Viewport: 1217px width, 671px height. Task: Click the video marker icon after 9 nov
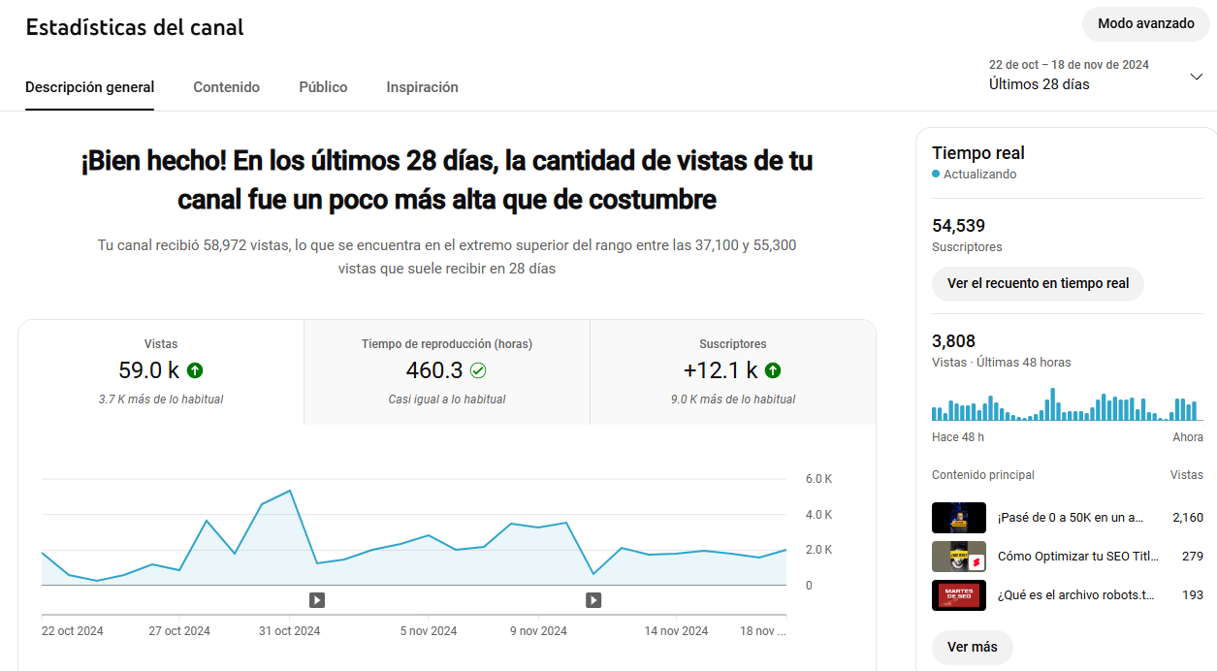[593, 600]
